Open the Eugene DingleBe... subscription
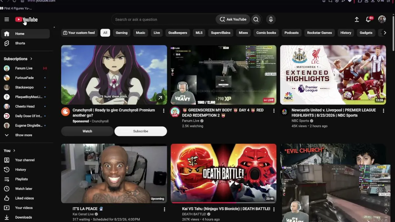This screenshot has width=395, height=222. (x=25, y=125)
